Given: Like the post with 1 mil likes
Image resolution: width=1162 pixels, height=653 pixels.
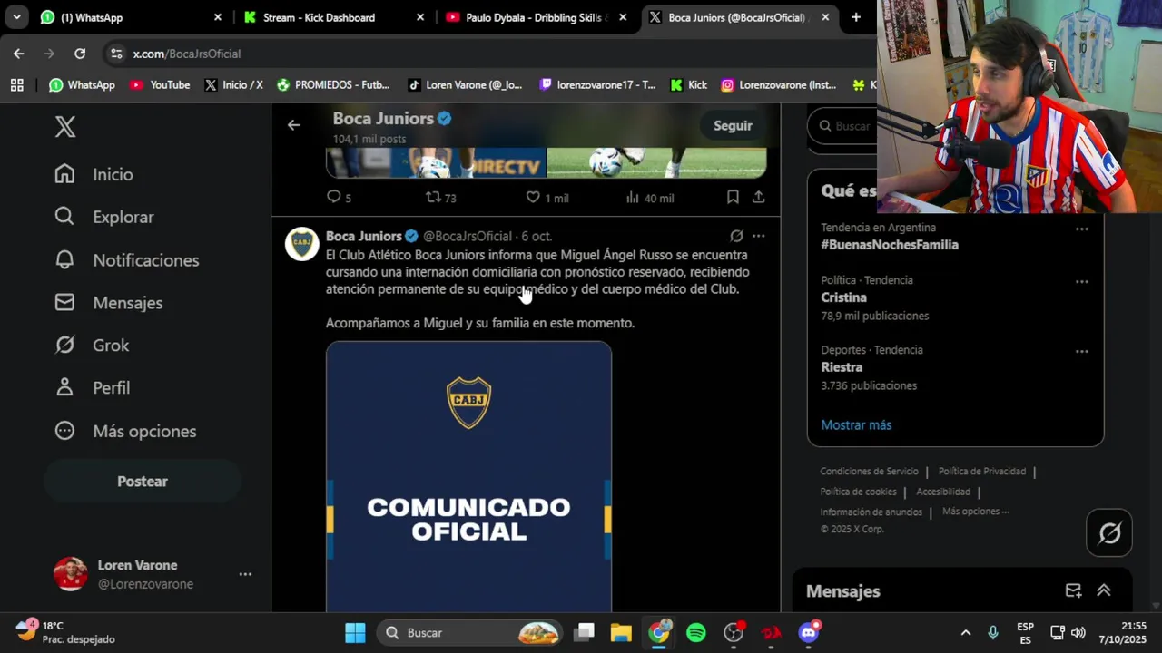Looking at the screenshot, I should (x=533, y=197).
